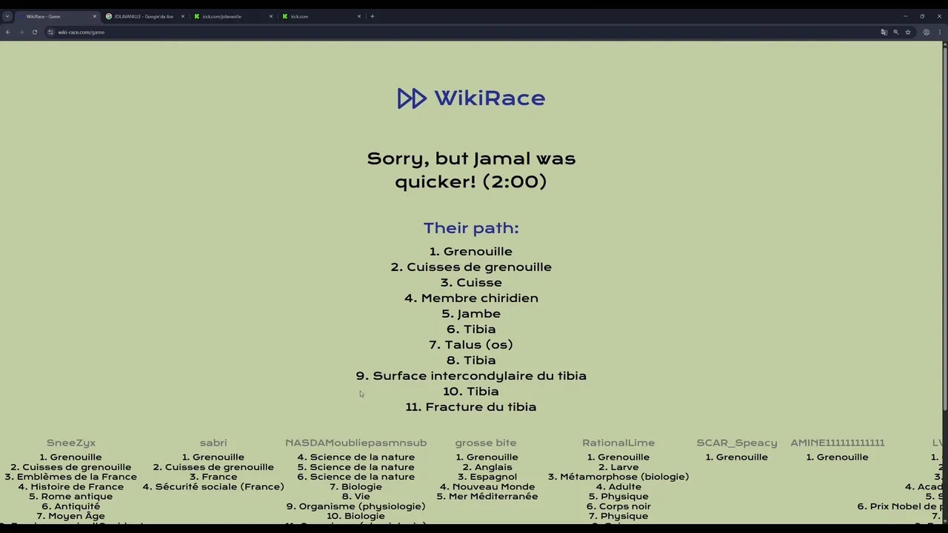The height and width of the screenshot is (533, 948).
Task: Click player name SCAR_Speacy
Action: [x=737, y=443]
